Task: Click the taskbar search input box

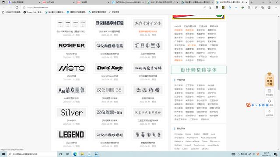Action: pos(32,154)
